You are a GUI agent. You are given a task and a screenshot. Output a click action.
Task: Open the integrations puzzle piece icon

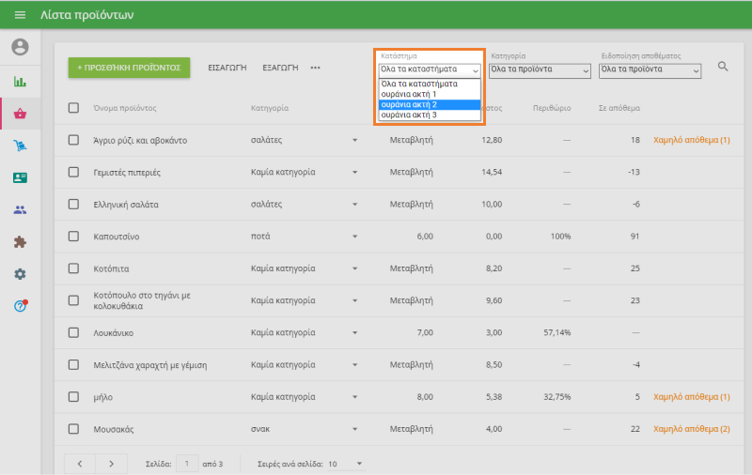20,241
